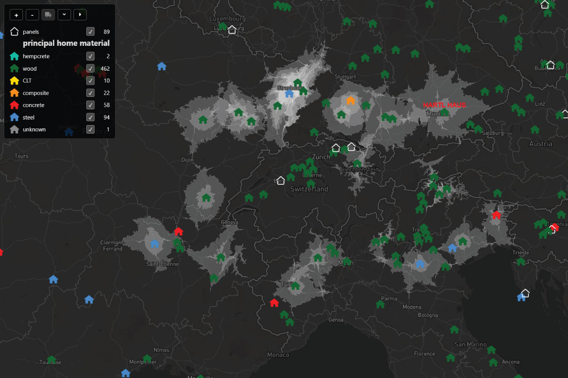The height and width of the screenshot is (378, 568).
Task: Toggle the delivery truck icon button
Action: (48, 15)
